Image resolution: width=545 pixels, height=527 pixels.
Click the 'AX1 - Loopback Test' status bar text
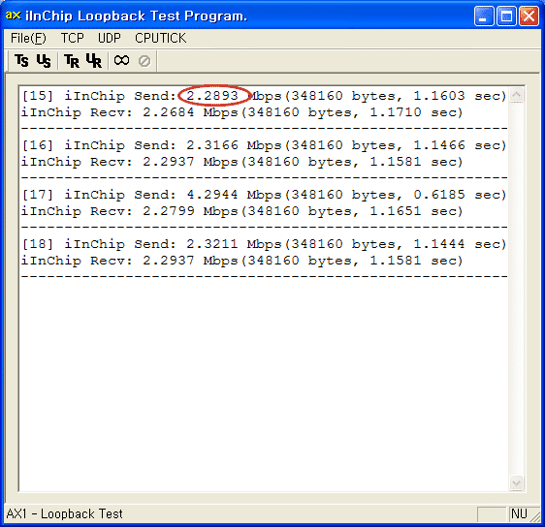(x=64, y=513)
